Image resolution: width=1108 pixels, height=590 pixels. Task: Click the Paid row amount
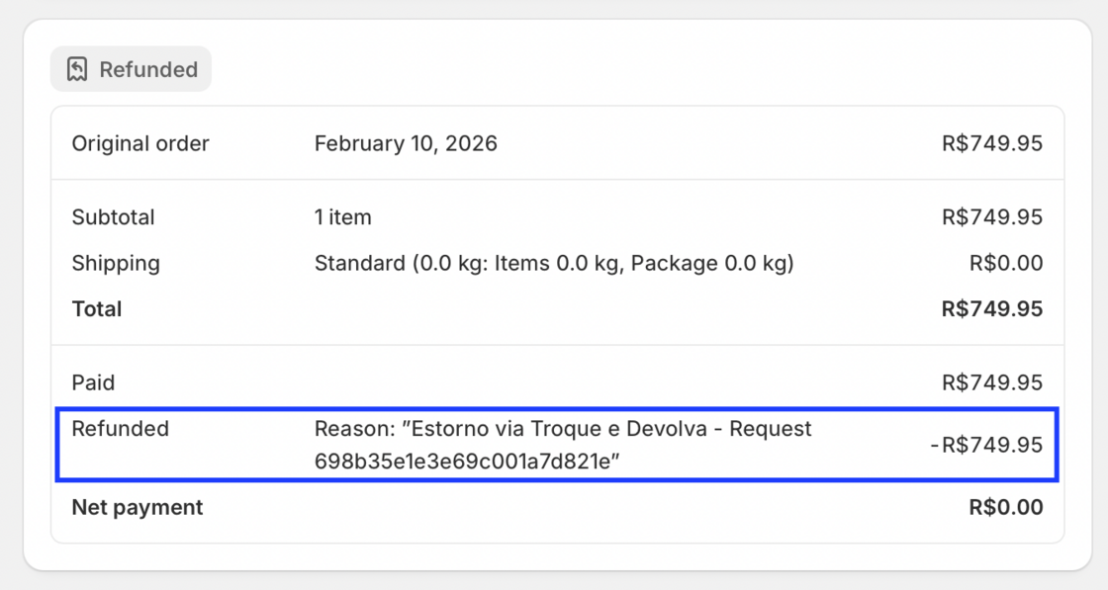(x=991, y=382)
